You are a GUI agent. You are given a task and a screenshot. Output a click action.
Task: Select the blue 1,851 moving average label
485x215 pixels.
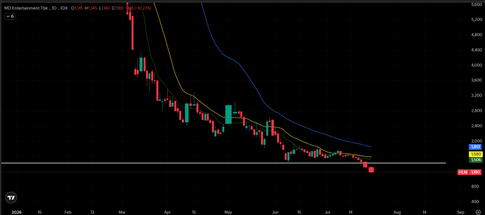pos(475,147)
